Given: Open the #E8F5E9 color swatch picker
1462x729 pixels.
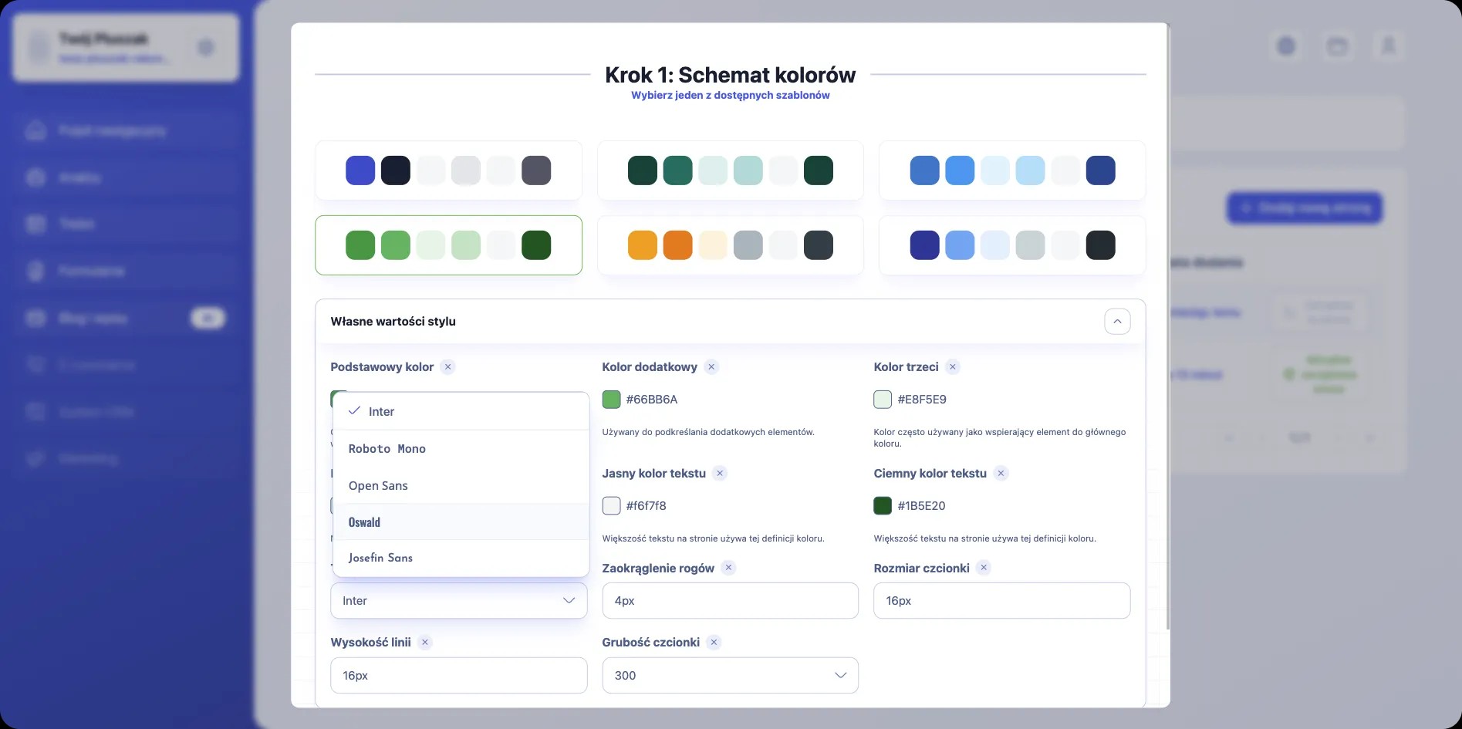Looking at the screenshot, I should pos(883,400).
